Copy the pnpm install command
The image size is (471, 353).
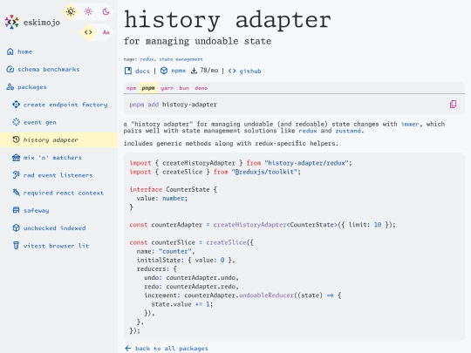click(453, 105)
